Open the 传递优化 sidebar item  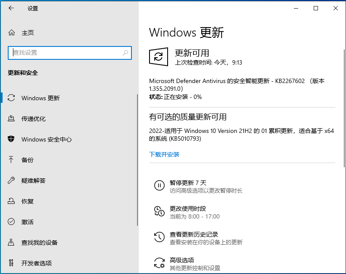[34, 119]
